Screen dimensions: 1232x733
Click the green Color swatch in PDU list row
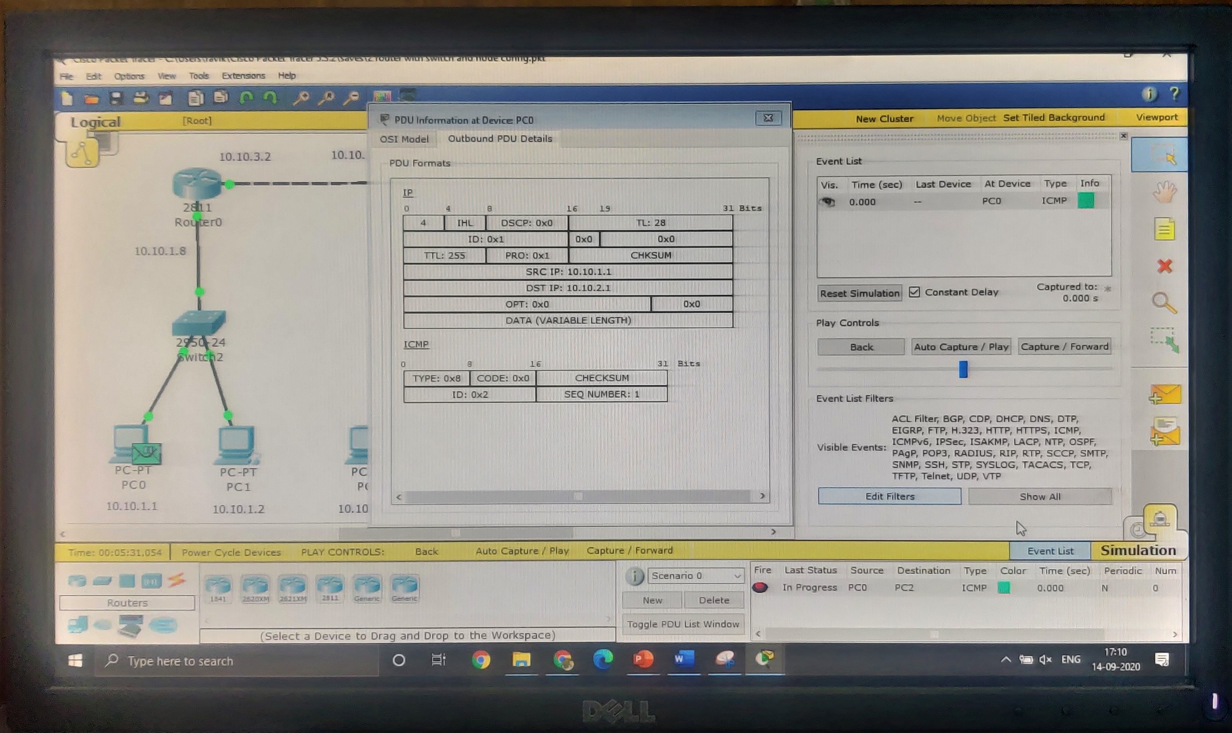(x=1004, y=588)
